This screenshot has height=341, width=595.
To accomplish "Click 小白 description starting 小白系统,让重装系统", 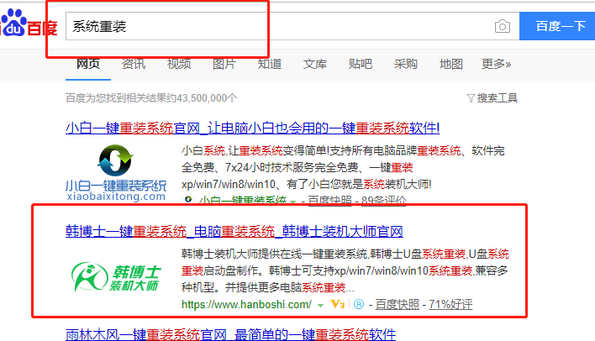I will (343, 167).
